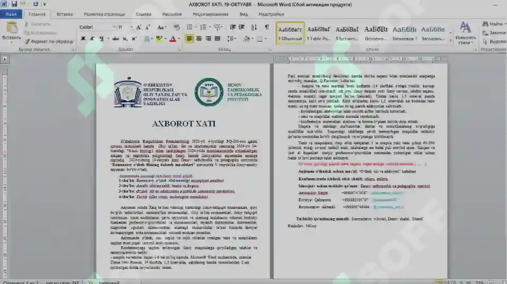The height and width of the screenshot is (284, 507).
Task: Align text left
Action: click(189, 39)
